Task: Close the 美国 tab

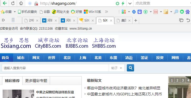Action: (x=129, y=21)
